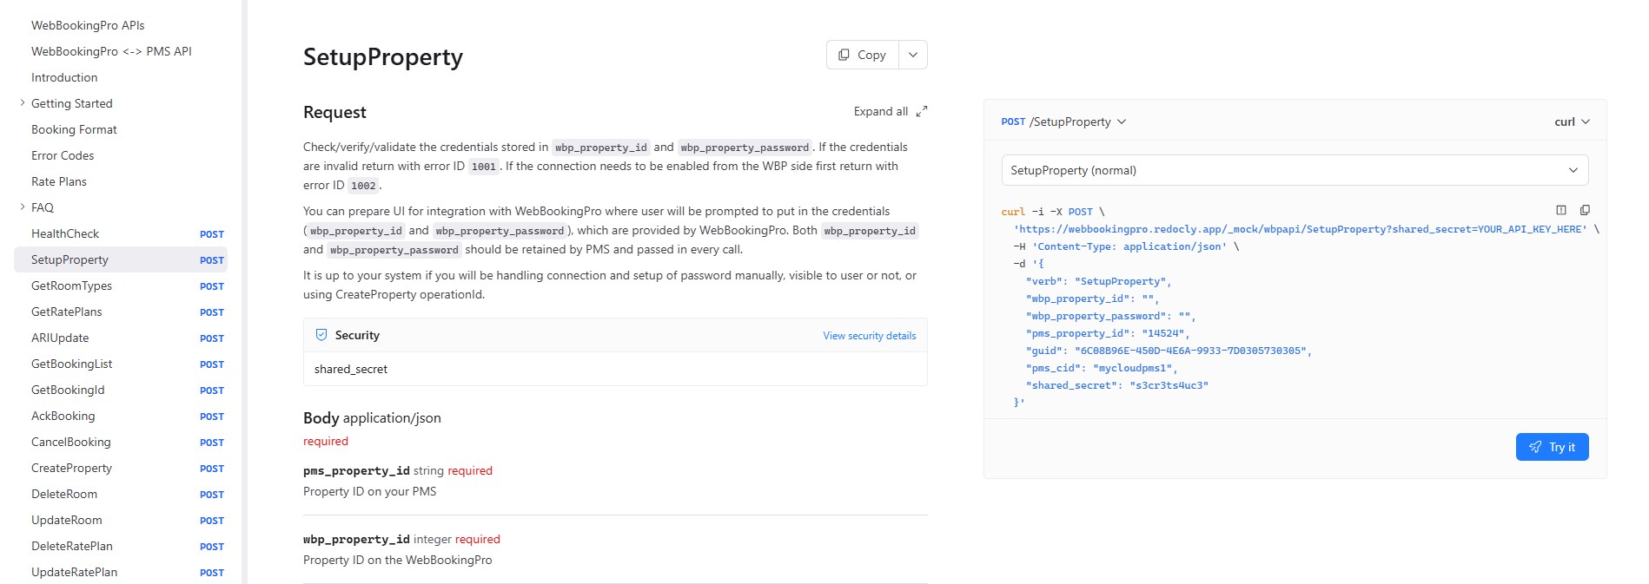Expand the FAQ sidebar section
1649x584 pixels.
(23, 207)
